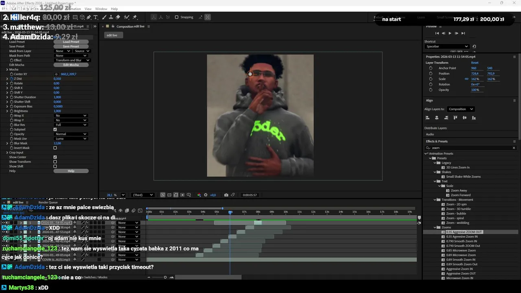
Task: Select the Clone Stamp tool
Action: [x=111, y=17]
